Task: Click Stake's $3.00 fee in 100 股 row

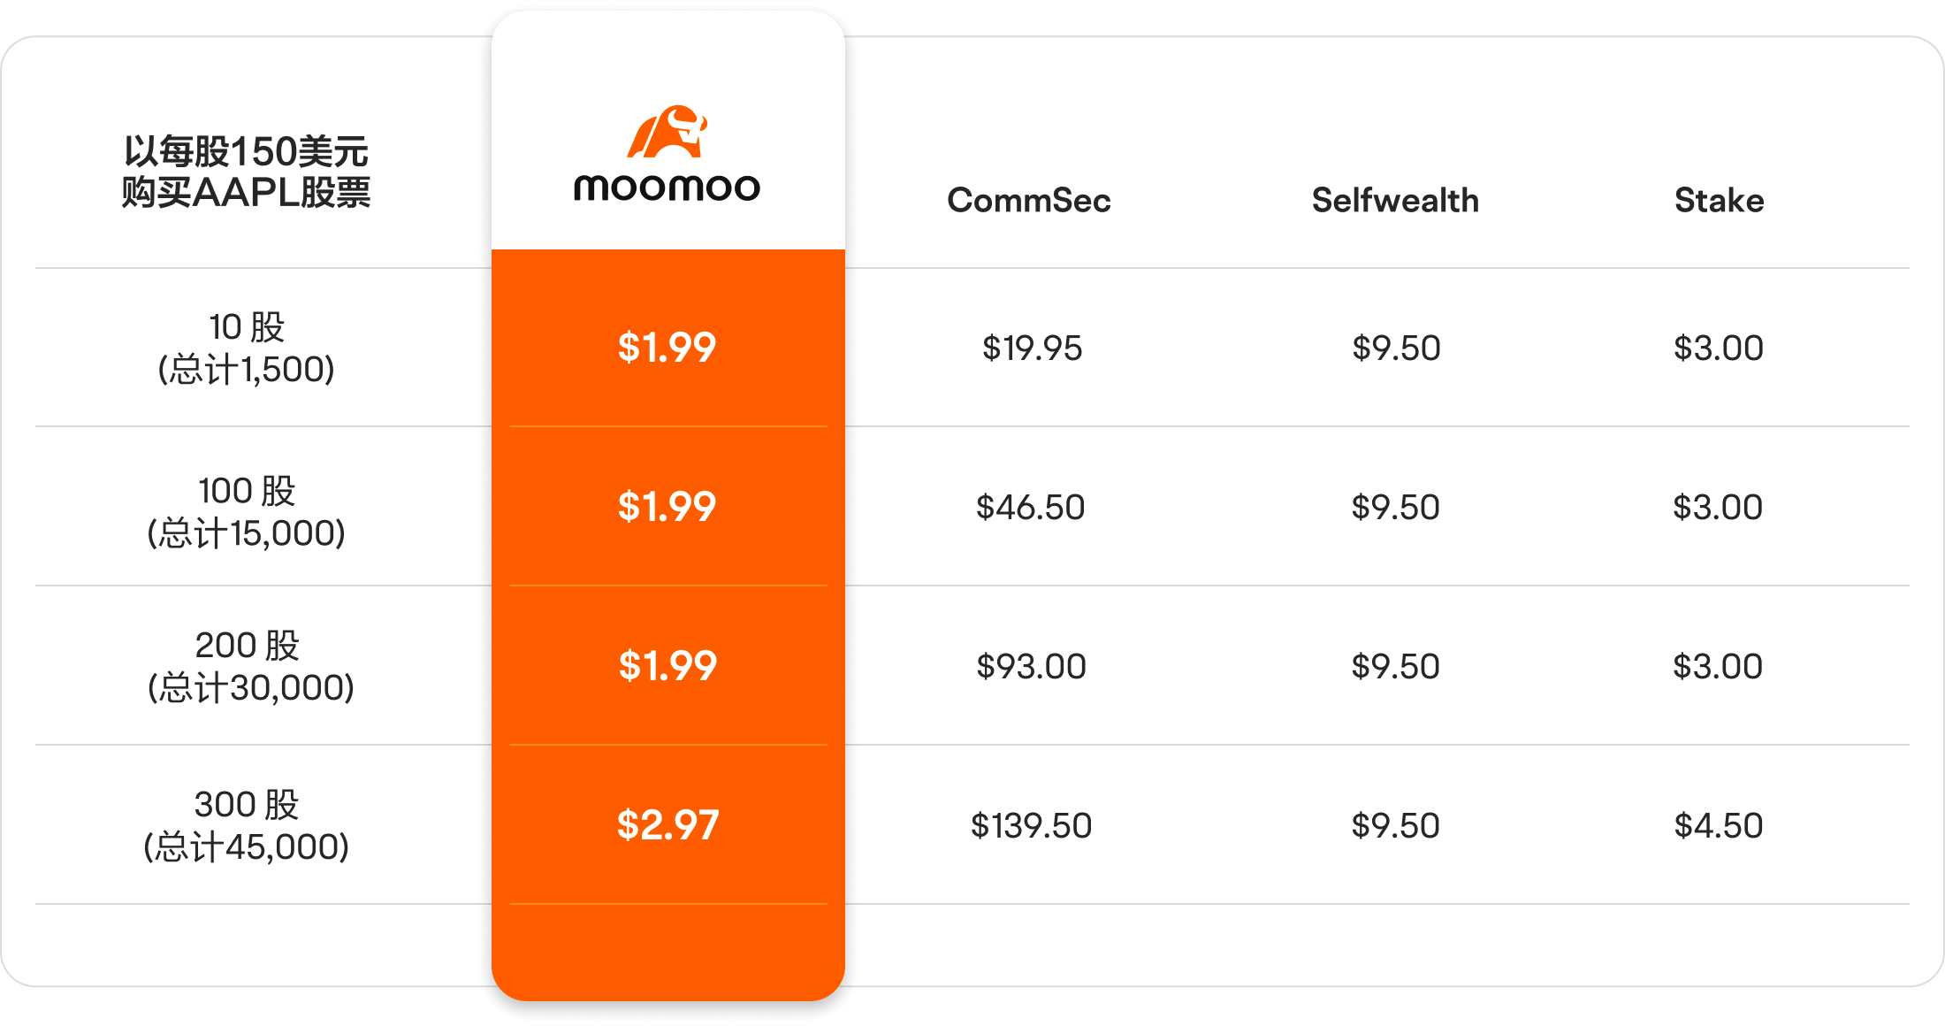Action: pyautogui.click(x=1718, y=508)
